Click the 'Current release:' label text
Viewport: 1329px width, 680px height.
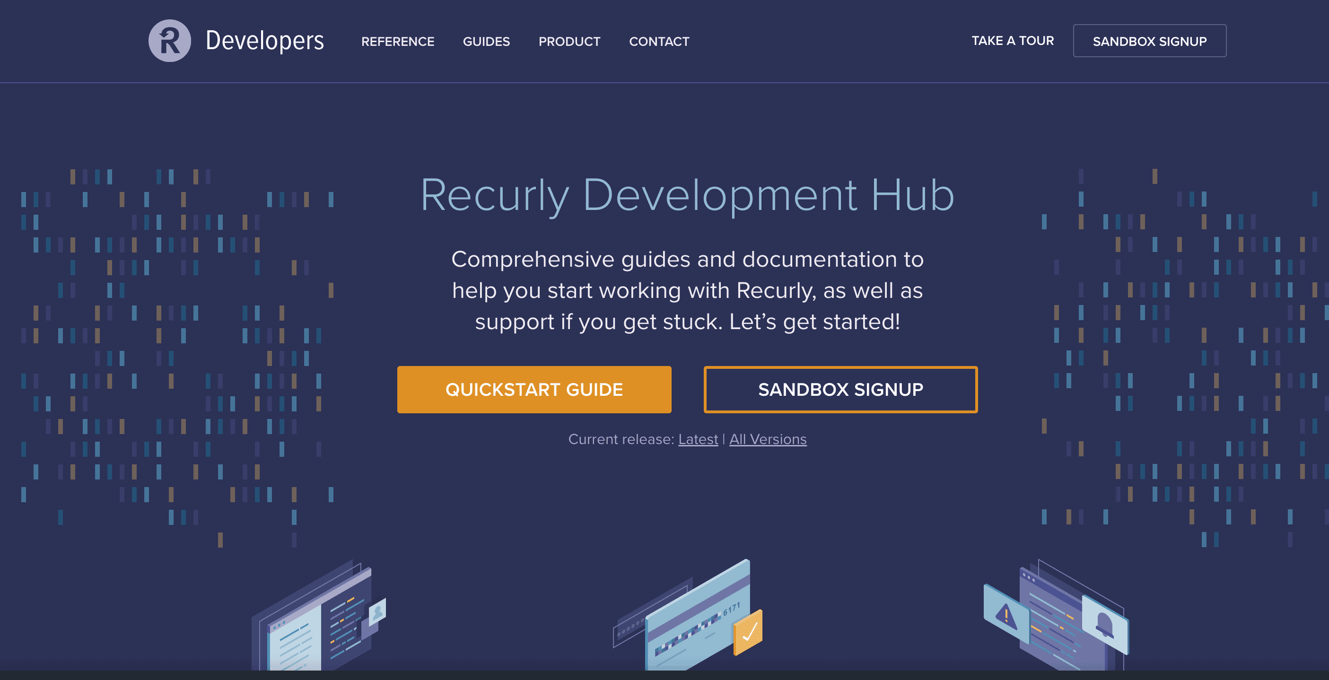coord(621,439)
